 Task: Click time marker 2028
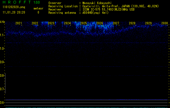click(x=132, y=23)
